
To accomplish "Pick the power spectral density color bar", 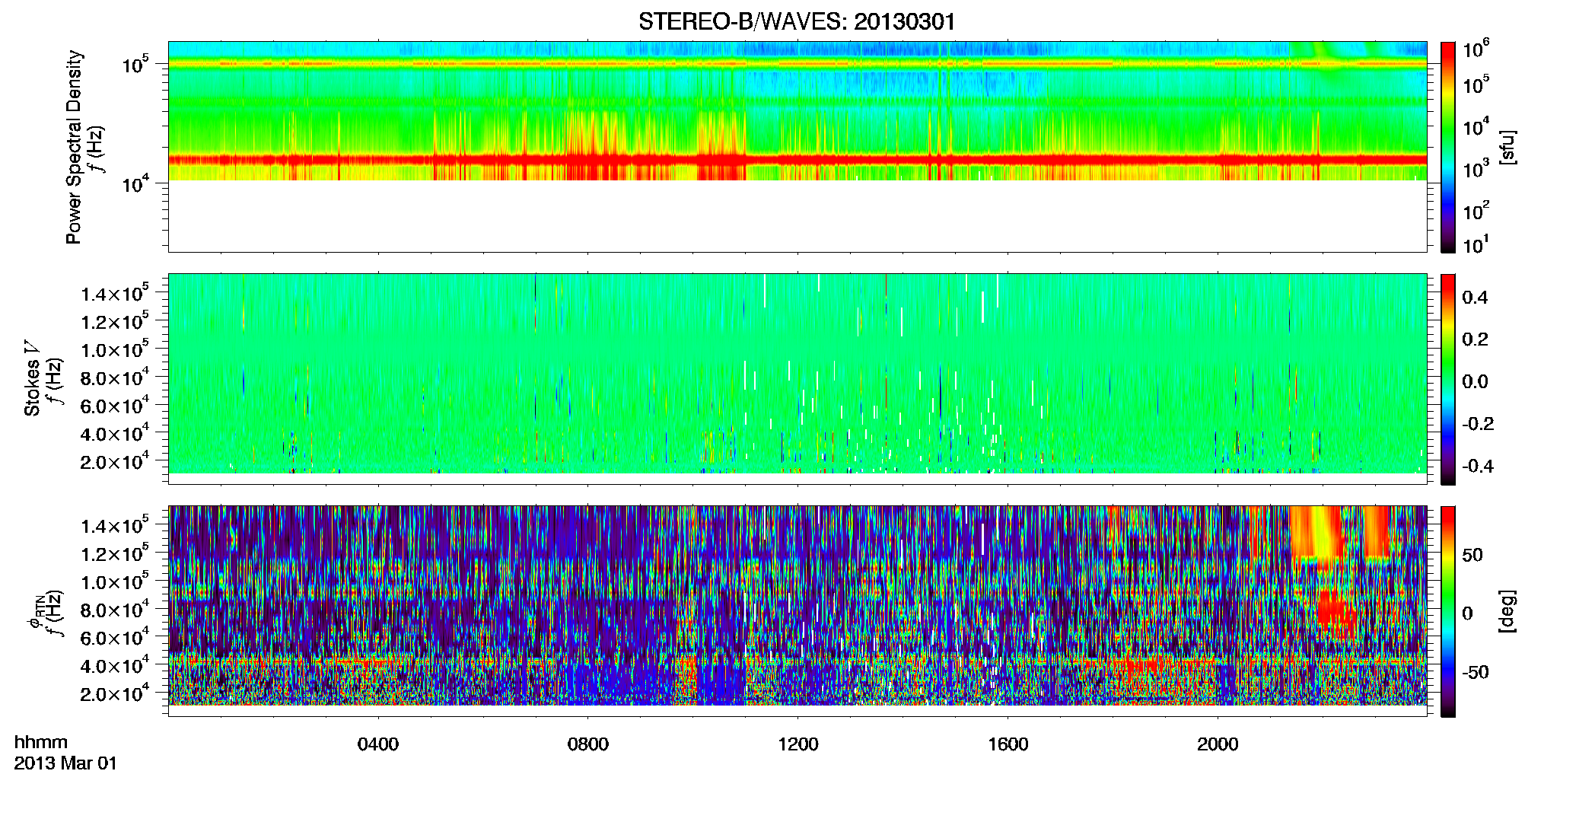I will point(1448,147).
